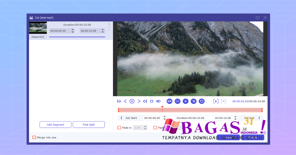
Task: Toggle the Fade out checkbox
Action: click(155, 128)
